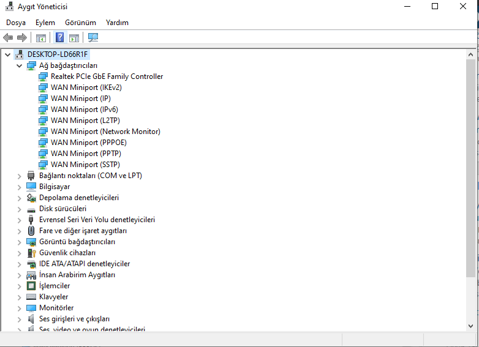Click the Realtek PCIe GbE adapter icon
This screenshot has height=347, width=479.
pos(43,76)
